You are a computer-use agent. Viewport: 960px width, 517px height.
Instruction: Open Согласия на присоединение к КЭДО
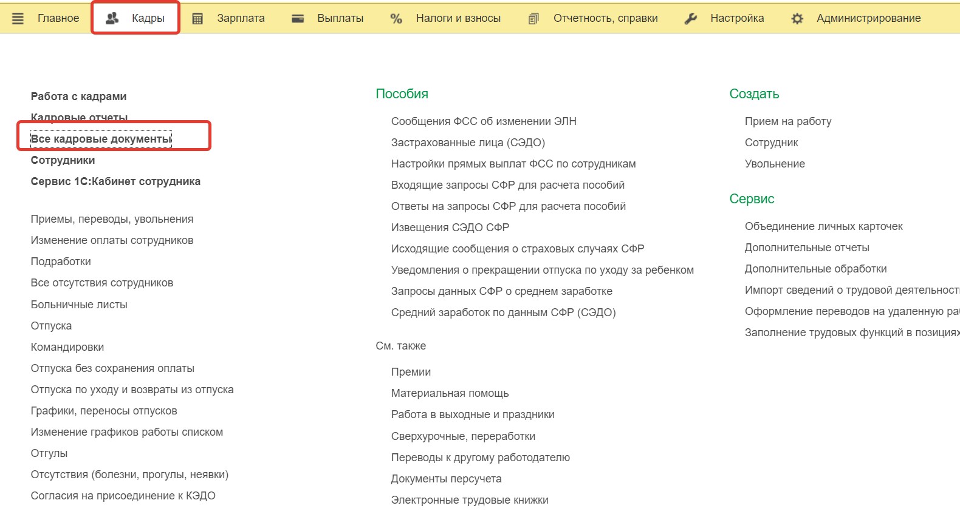[x=123, y=496]
